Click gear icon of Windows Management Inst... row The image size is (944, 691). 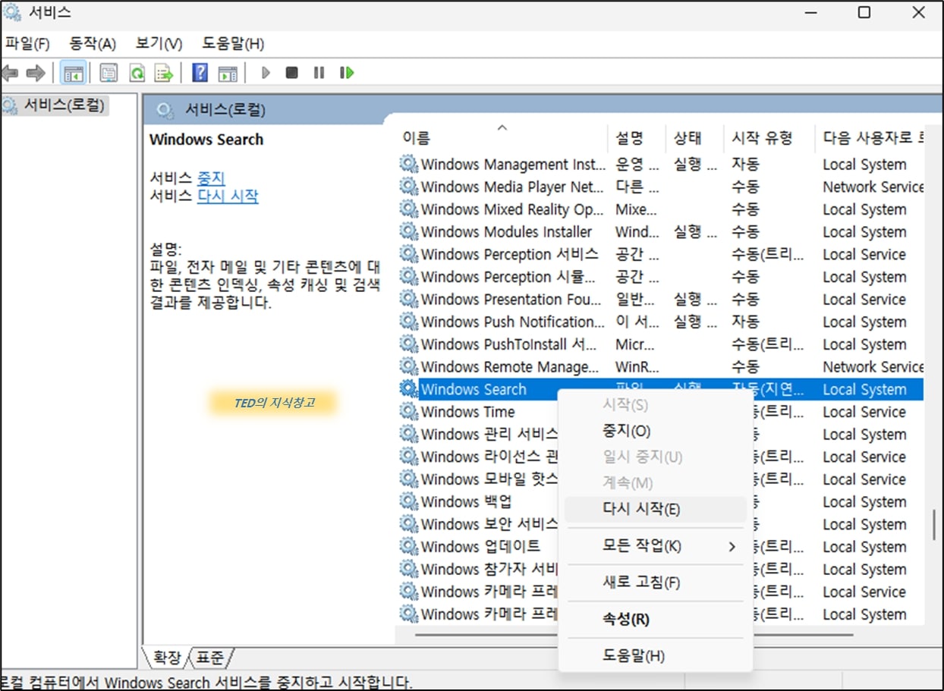coord(409,164)
